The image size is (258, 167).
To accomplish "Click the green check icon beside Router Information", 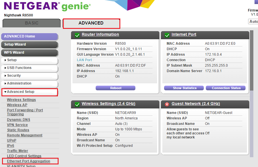I will pos(77,35).
